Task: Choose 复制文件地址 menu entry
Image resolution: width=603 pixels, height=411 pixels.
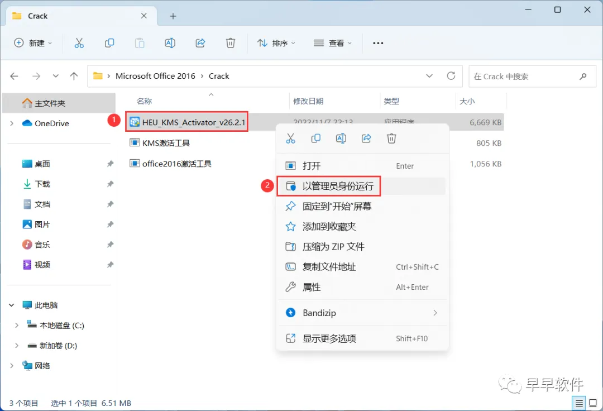Action: click(362, 267)
